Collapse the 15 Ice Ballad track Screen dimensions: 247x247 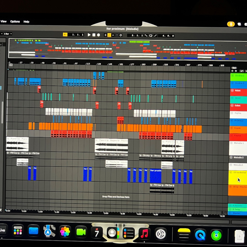click(x=231, y=172)
